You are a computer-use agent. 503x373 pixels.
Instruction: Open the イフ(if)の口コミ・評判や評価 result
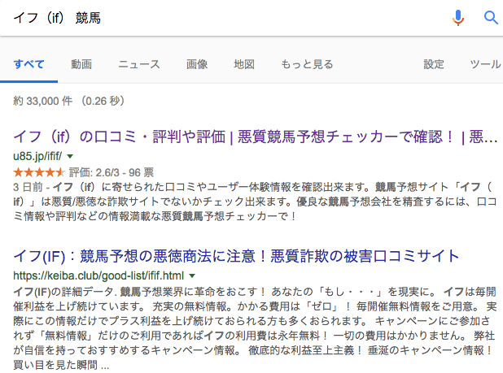(256, 137)
